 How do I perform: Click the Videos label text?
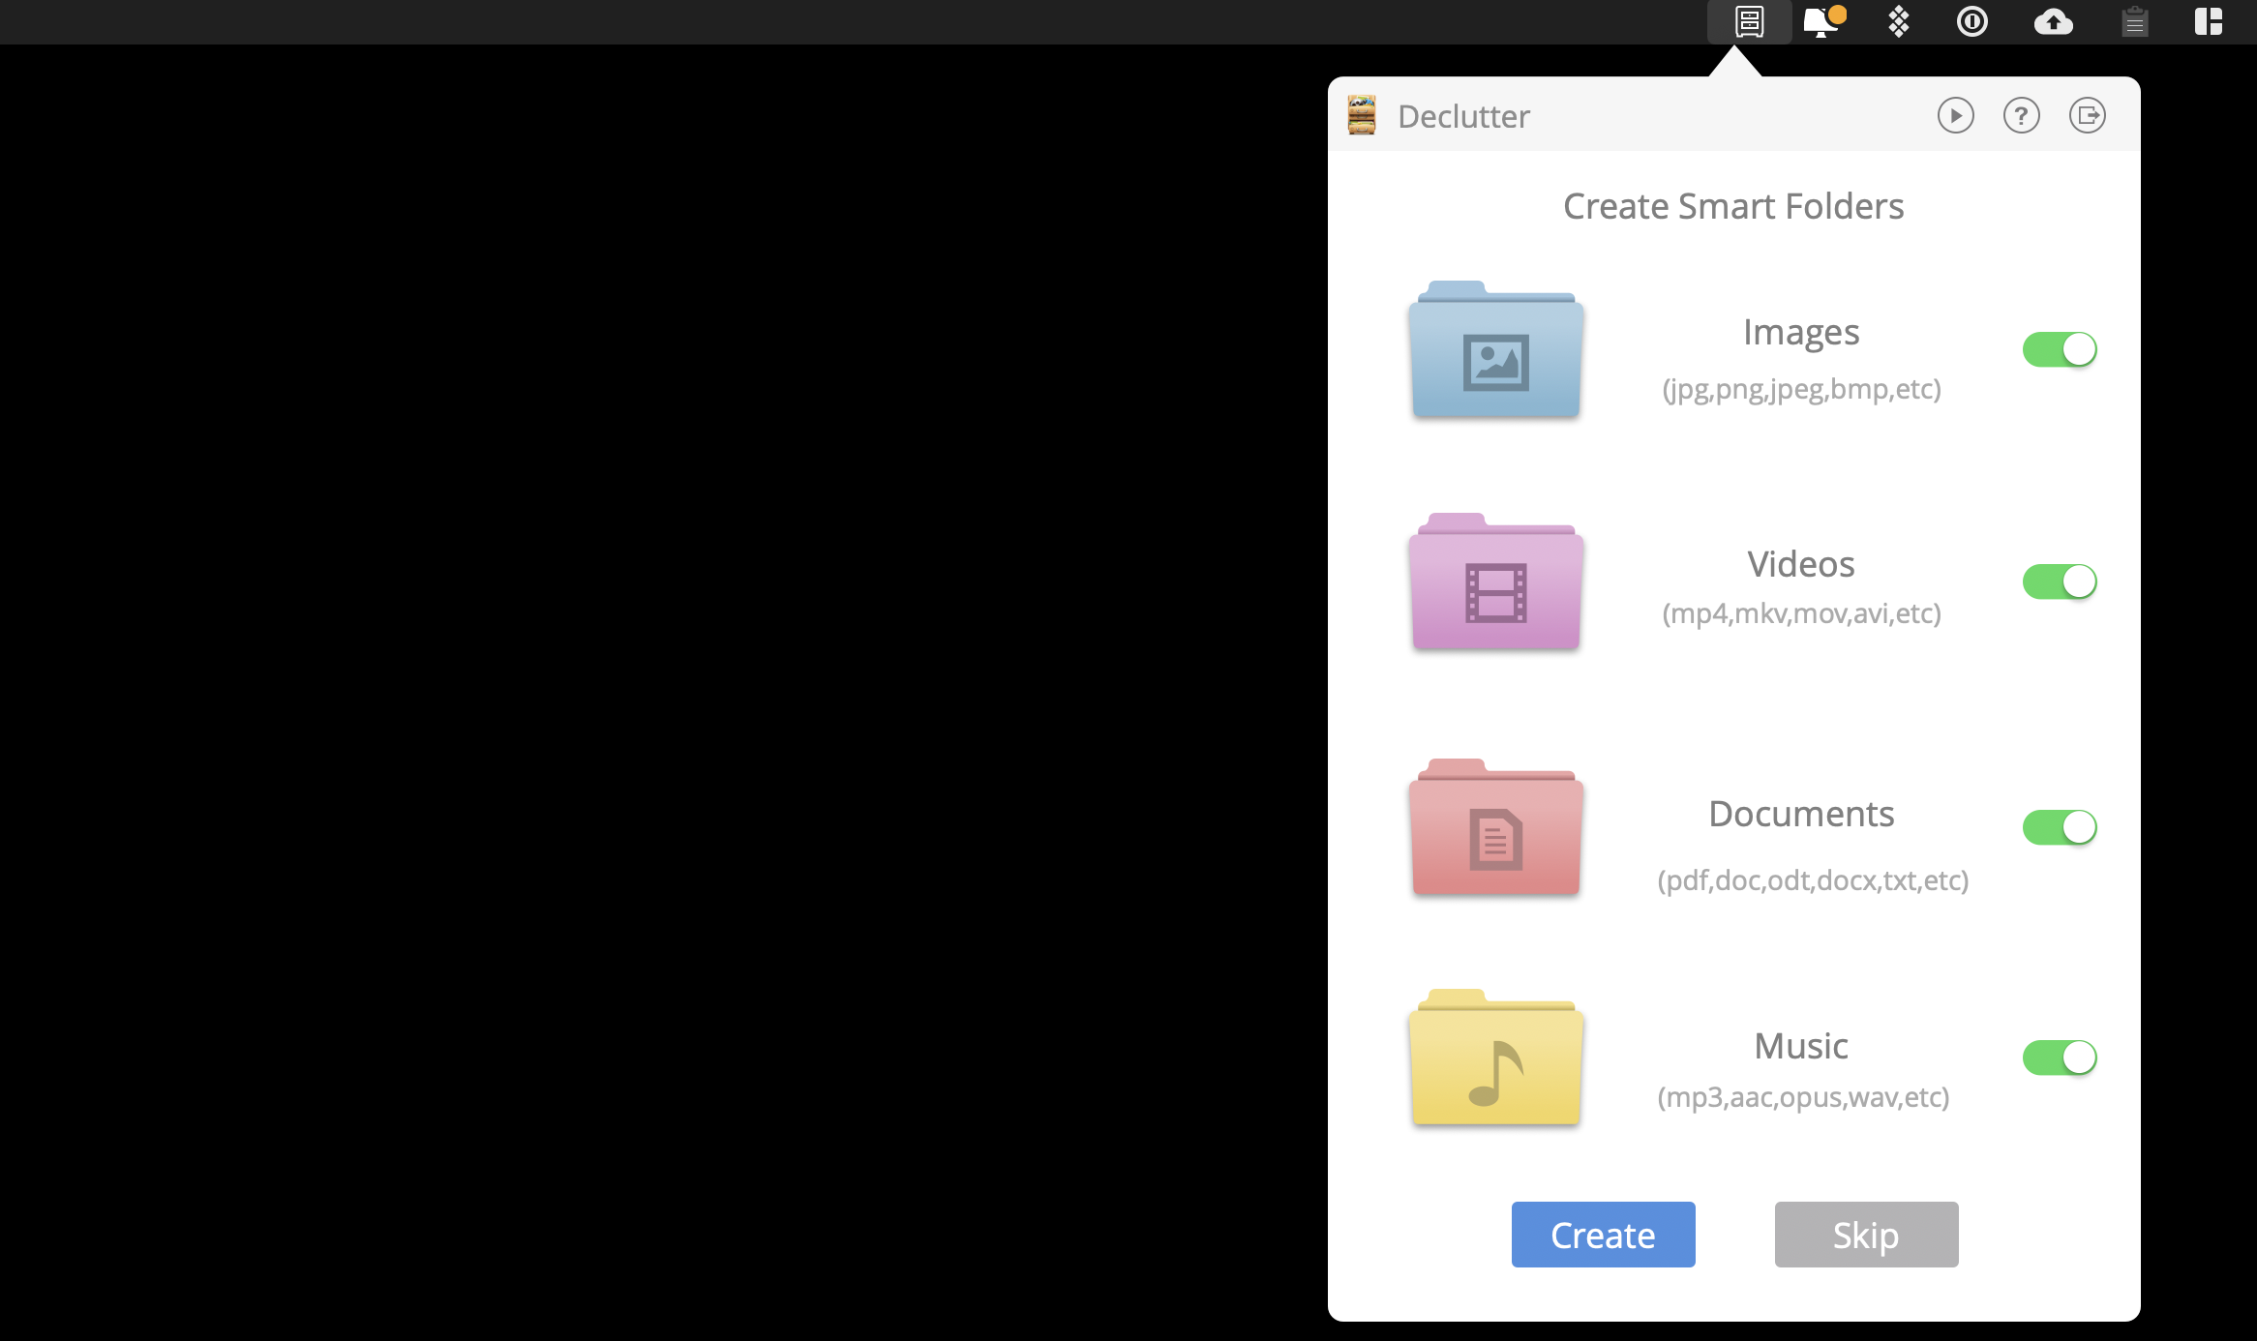1801,564
